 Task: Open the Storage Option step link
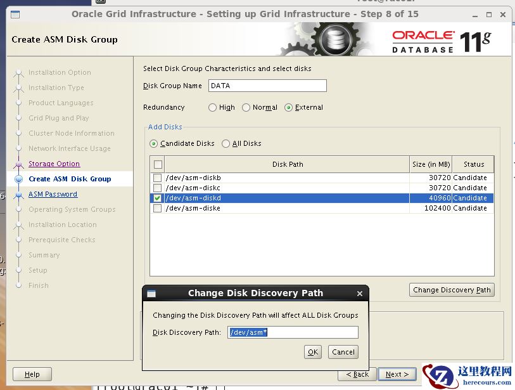pos(54,164)
